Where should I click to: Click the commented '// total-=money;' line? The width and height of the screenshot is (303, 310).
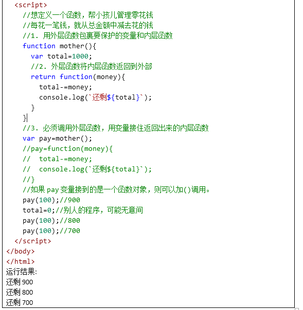pyautogui.click(x=57, y=159)
